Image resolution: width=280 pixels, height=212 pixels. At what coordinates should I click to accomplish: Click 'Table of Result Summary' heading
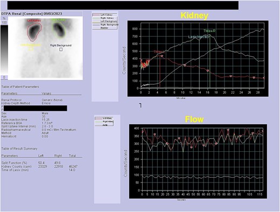pyautogui.click(x=19, y=149)
